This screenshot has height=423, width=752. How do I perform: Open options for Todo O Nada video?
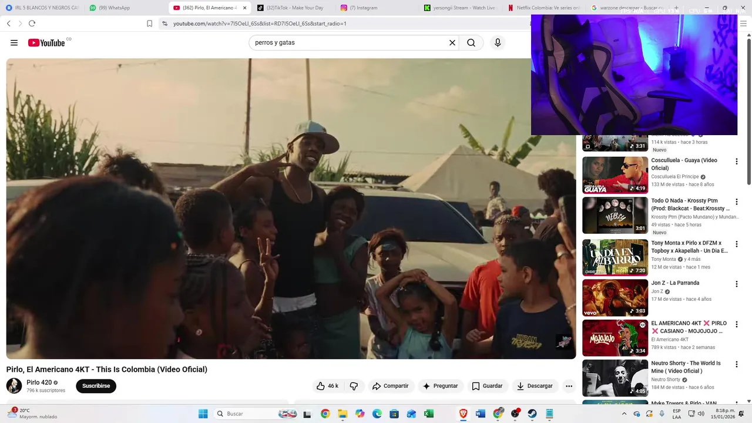[736, 202]
